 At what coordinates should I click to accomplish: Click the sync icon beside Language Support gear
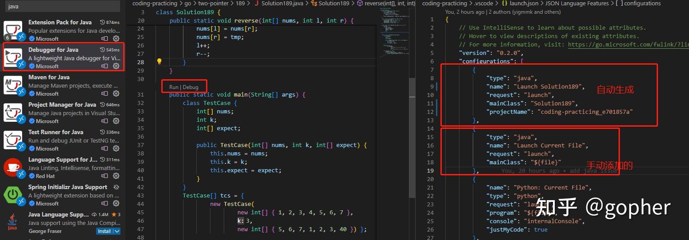coord(105,176)
